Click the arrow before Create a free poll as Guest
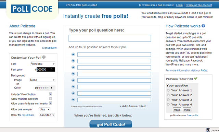Viewport: 219px width, 132px height. coord(140,5)
